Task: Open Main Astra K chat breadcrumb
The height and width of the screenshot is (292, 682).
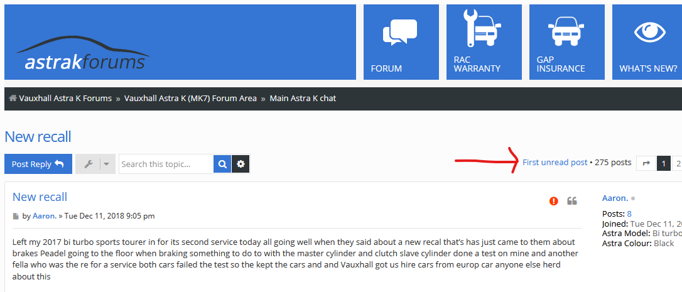Action: pyautogui.click(x=303, y=99)
